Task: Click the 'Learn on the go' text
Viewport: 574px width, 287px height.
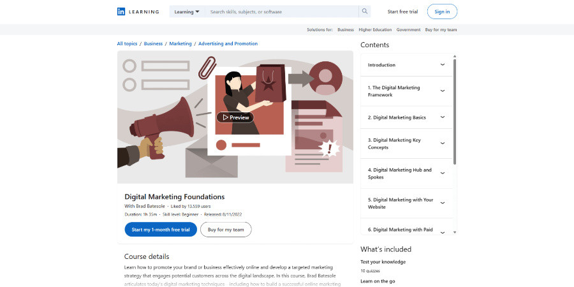Action: [x=378, y=281]
